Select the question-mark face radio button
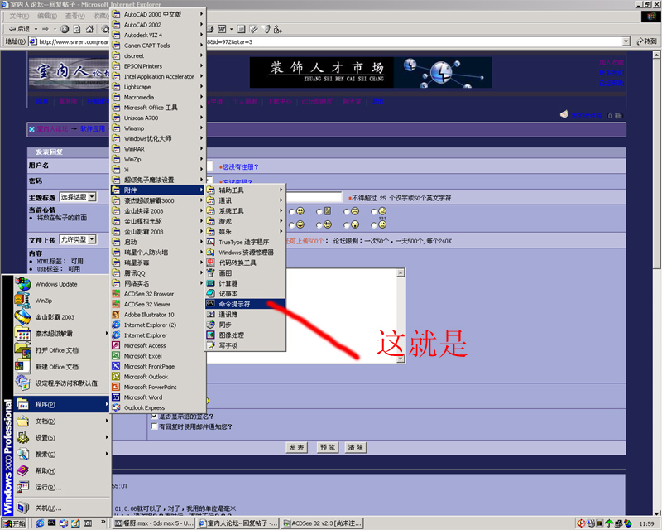The image size is (662, 530). (x=374, y=225)
